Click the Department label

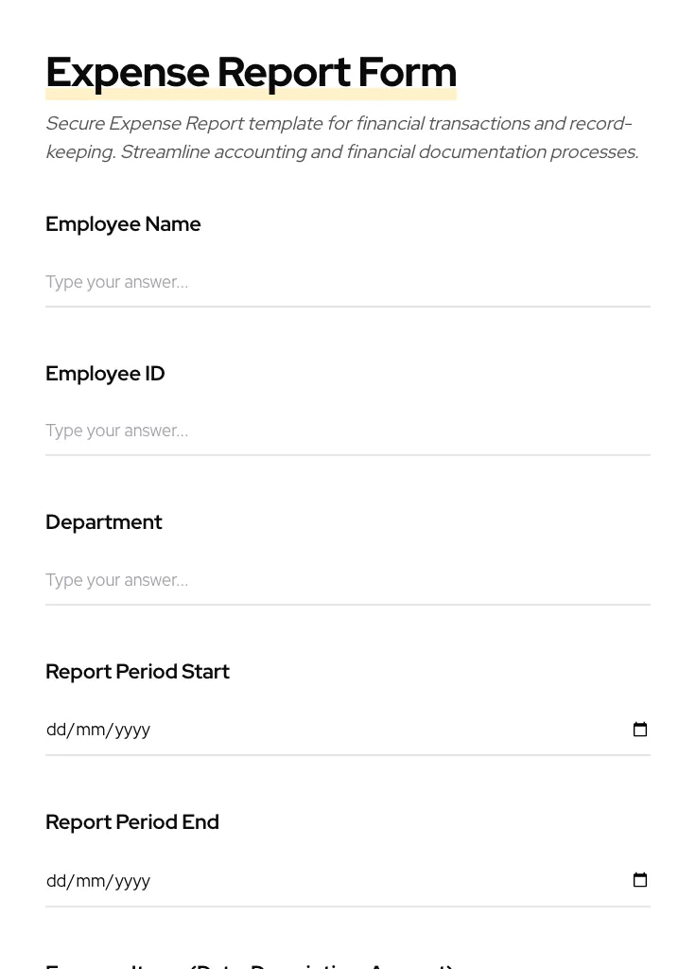104,521
